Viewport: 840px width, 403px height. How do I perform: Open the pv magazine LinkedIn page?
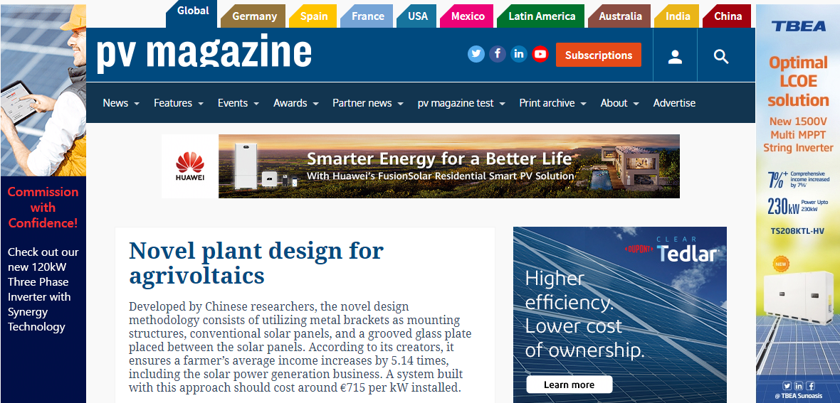(518, 54)
